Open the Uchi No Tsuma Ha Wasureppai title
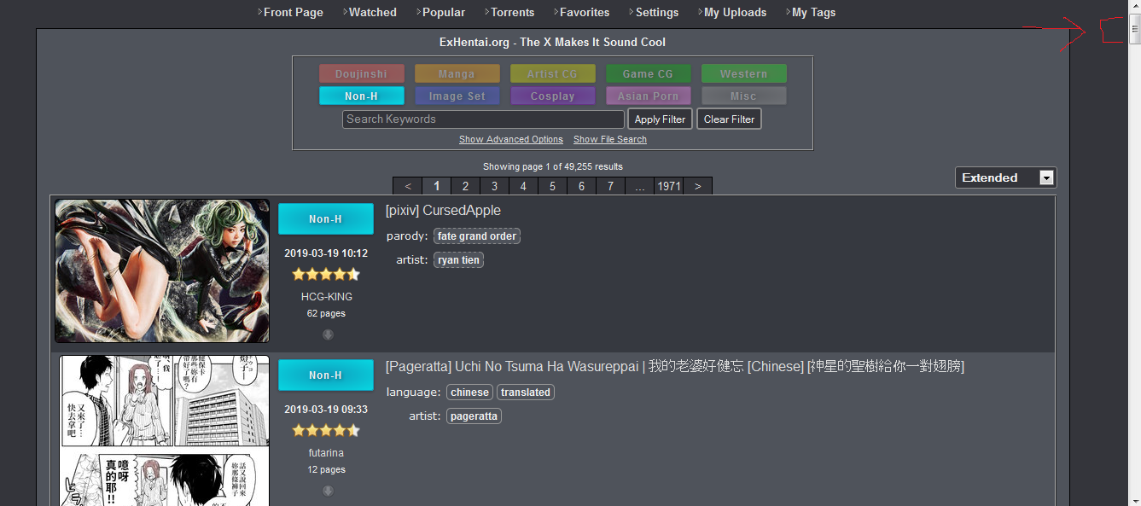This screenshot has height=506, width=1141. coord(675,367)
